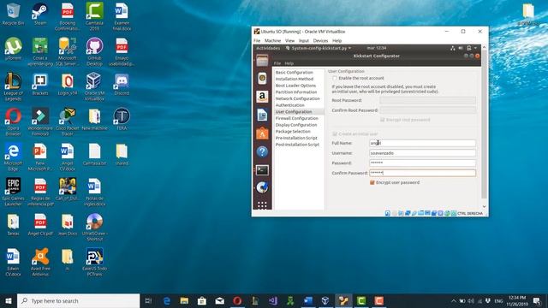Click the Windows search box
548x308 pixels.
tap(78, 300)
